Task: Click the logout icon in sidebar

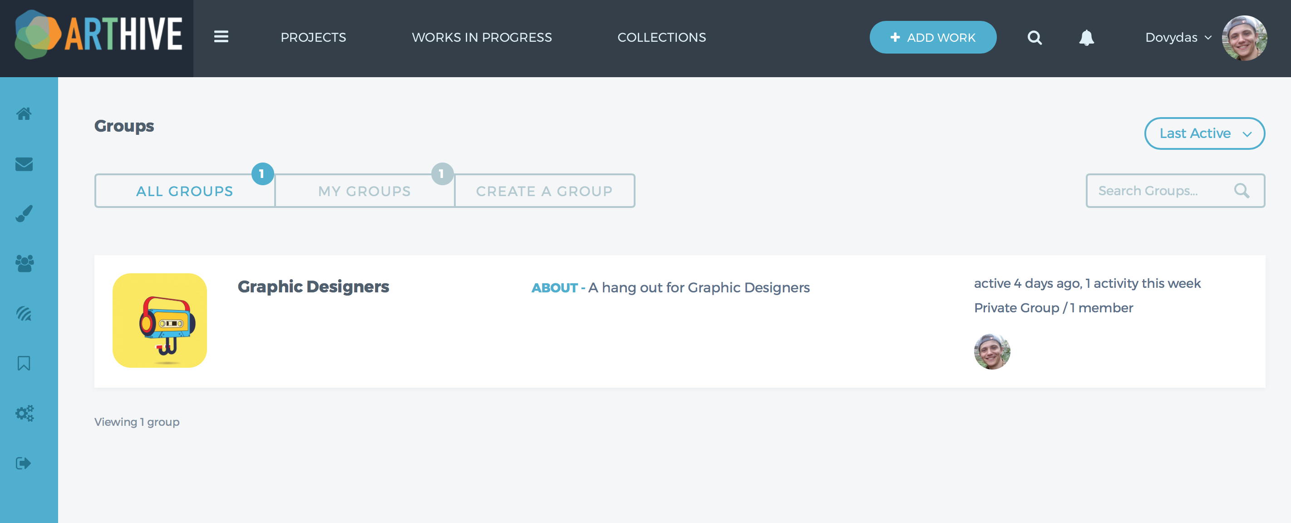Action: tap(24, 463)
